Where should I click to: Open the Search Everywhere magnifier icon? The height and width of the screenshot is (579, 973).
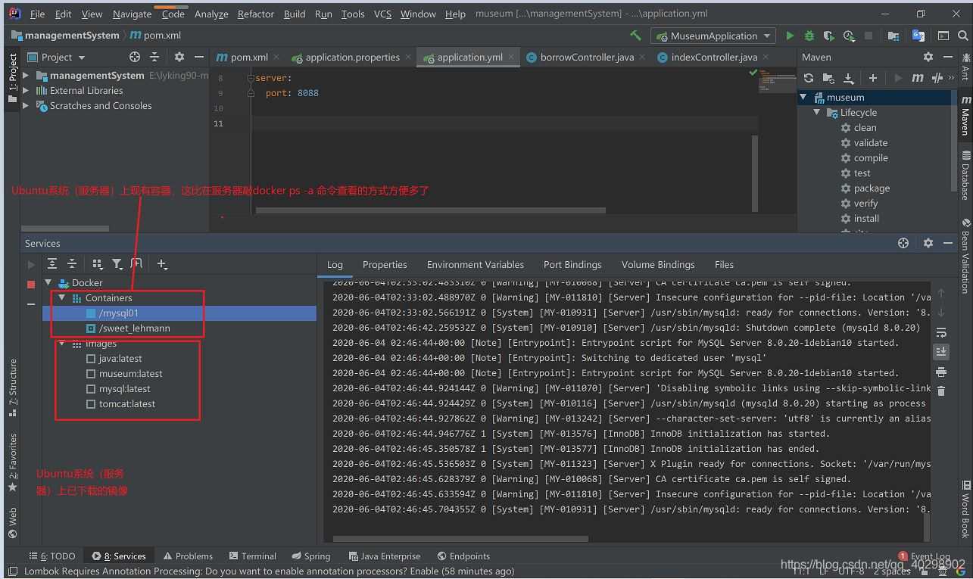point(962,35)
